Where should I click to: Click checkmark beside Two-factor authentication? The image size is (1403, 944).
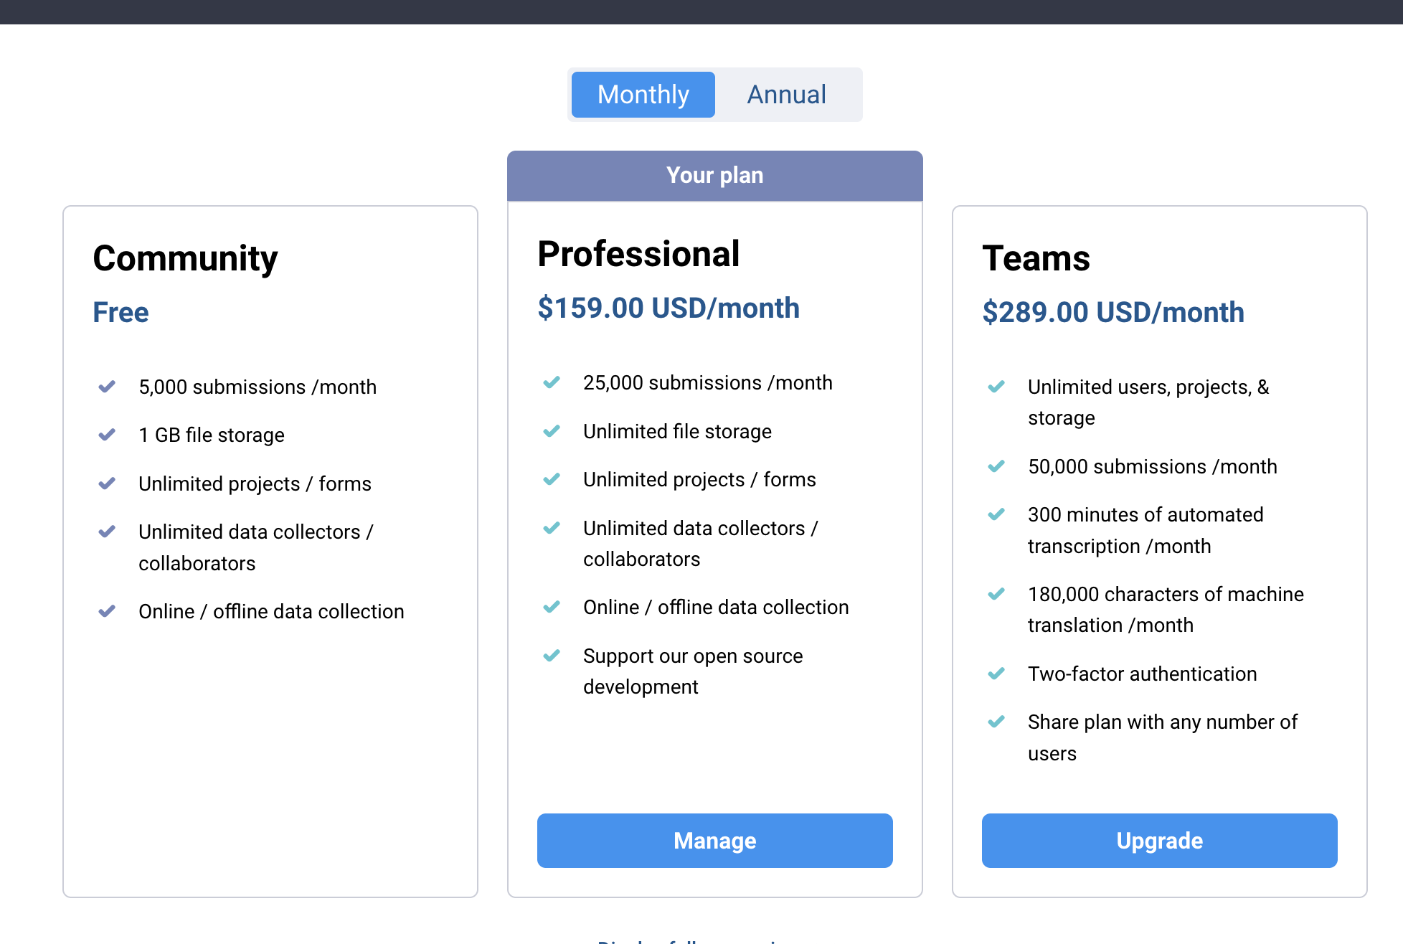996,674
